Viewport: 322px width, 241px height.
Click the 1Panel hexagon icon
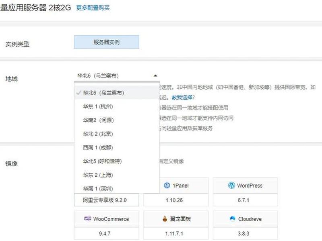[167, 186]
